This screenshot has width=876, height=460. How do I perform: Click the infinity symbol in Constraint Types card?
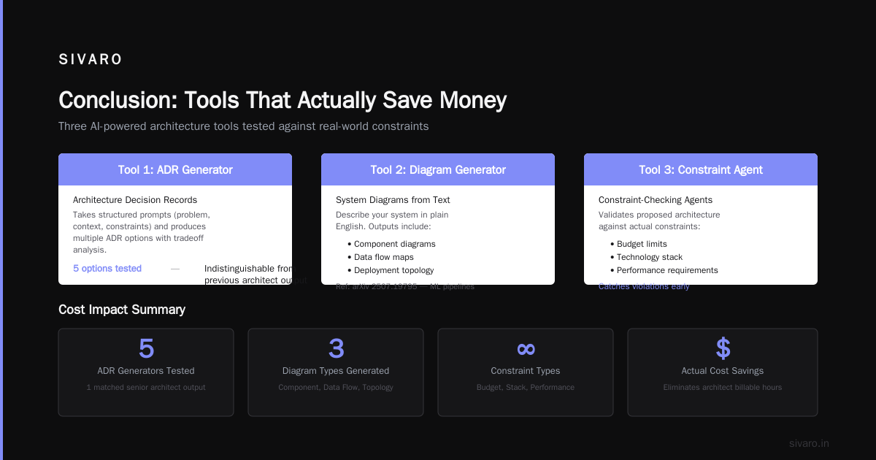tap(526, 349)
